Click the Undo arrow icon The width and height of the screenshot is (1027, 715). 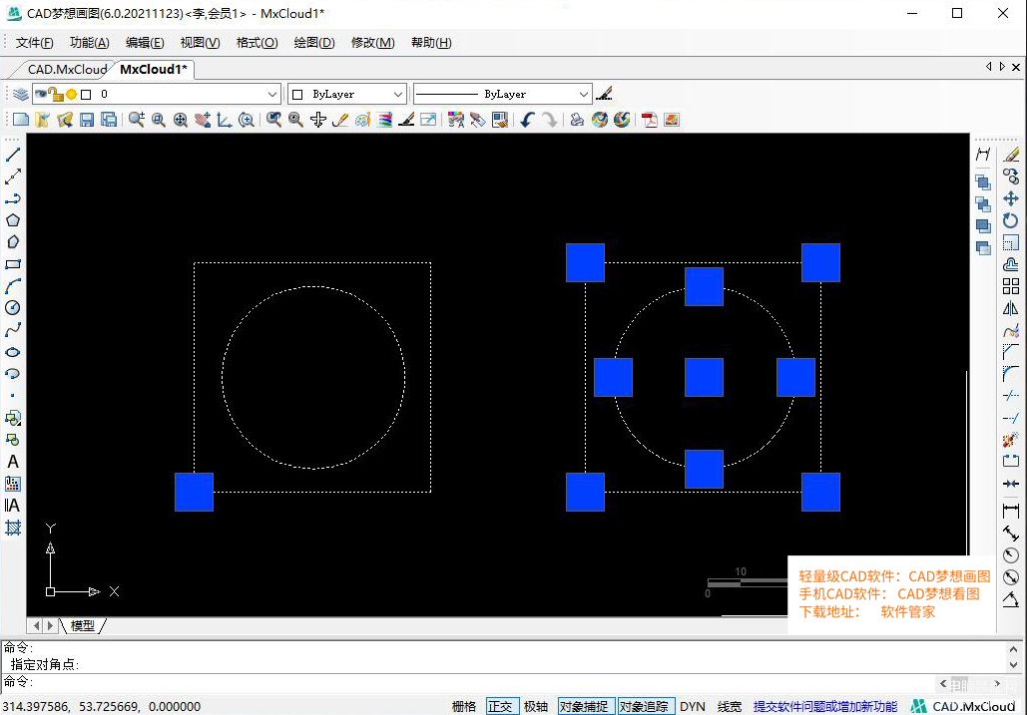tap(527, 120)
